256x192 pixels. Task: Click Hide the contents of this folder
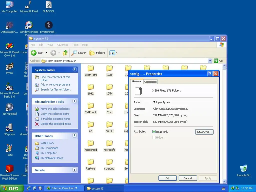click(x=55, y=78)
